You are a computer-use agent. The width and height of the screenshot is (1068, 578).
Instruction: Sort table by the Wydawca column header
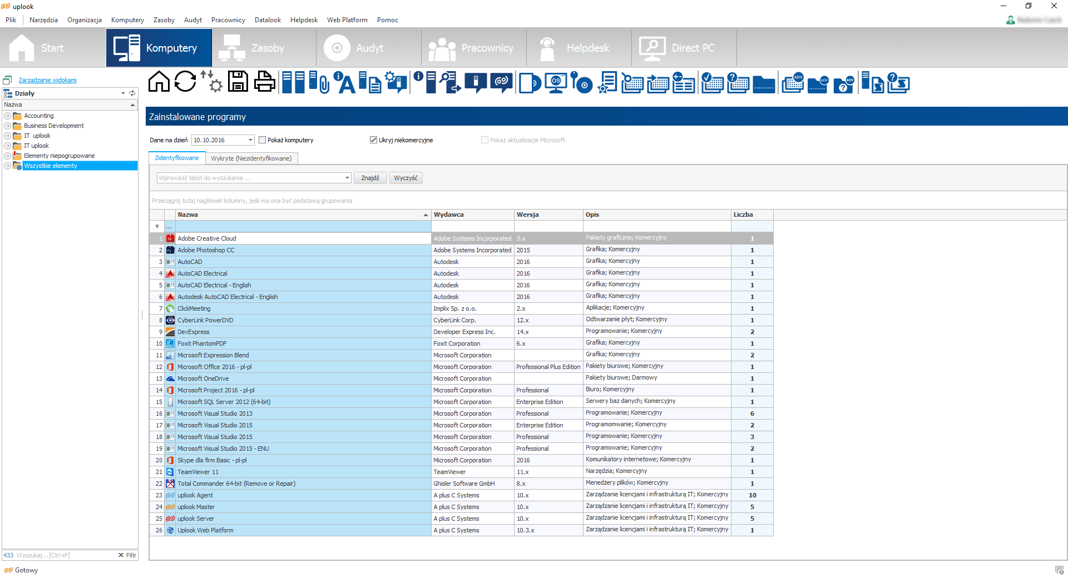473,215
